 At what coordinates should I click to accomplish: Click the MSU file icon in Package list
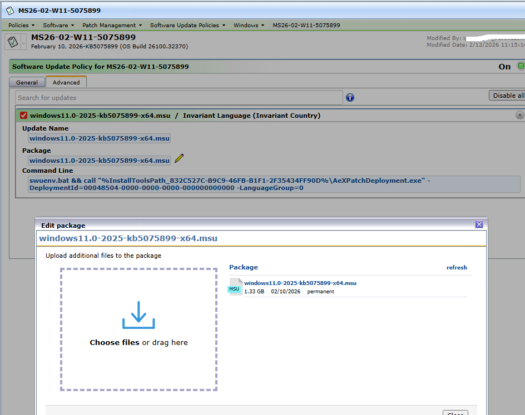[235, 287]
